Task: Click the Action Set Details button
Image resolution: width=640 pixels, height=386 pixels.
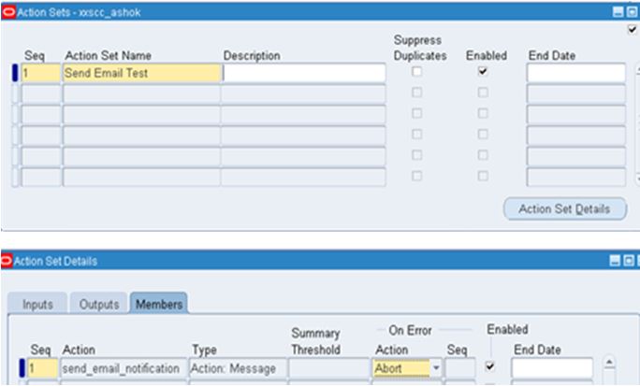Action: point(564,209)
